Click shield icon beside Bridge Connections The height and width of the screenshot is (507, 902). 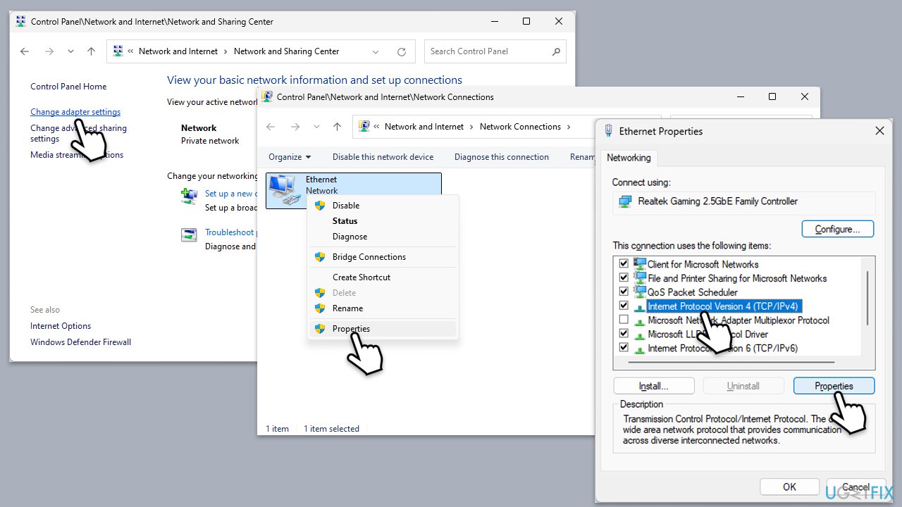(x=320, y=257)
